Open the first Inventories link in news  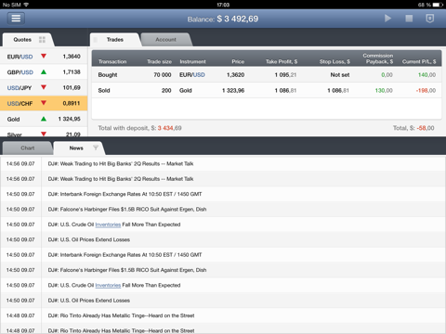[108, 225]
